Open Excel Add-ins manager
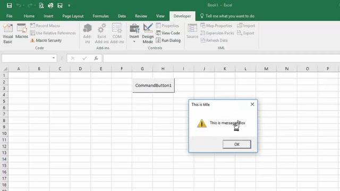This screenshot has height=191, width=340. click(x=101, y=33)
